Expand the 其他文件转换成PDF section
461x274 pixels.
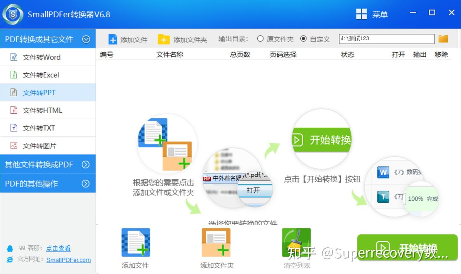(85, 164)
